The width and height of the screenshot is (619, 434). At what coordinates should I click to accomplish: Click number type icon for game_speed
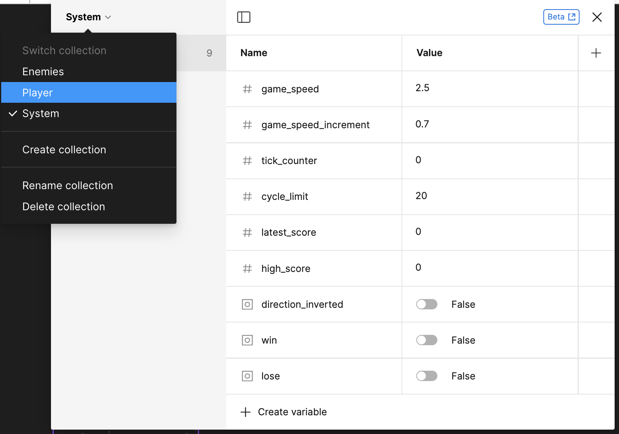point(247,89)
